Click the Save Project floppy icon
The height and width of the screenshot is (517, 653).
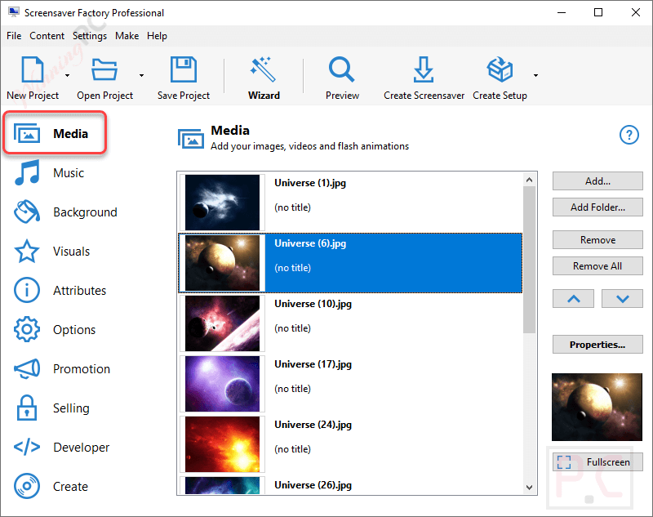(183, 69)
